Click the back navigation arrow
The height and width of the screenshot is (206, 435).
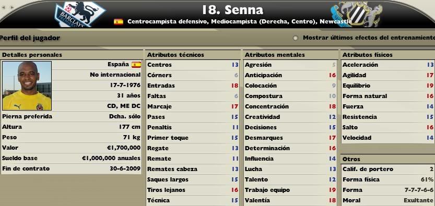4,7
